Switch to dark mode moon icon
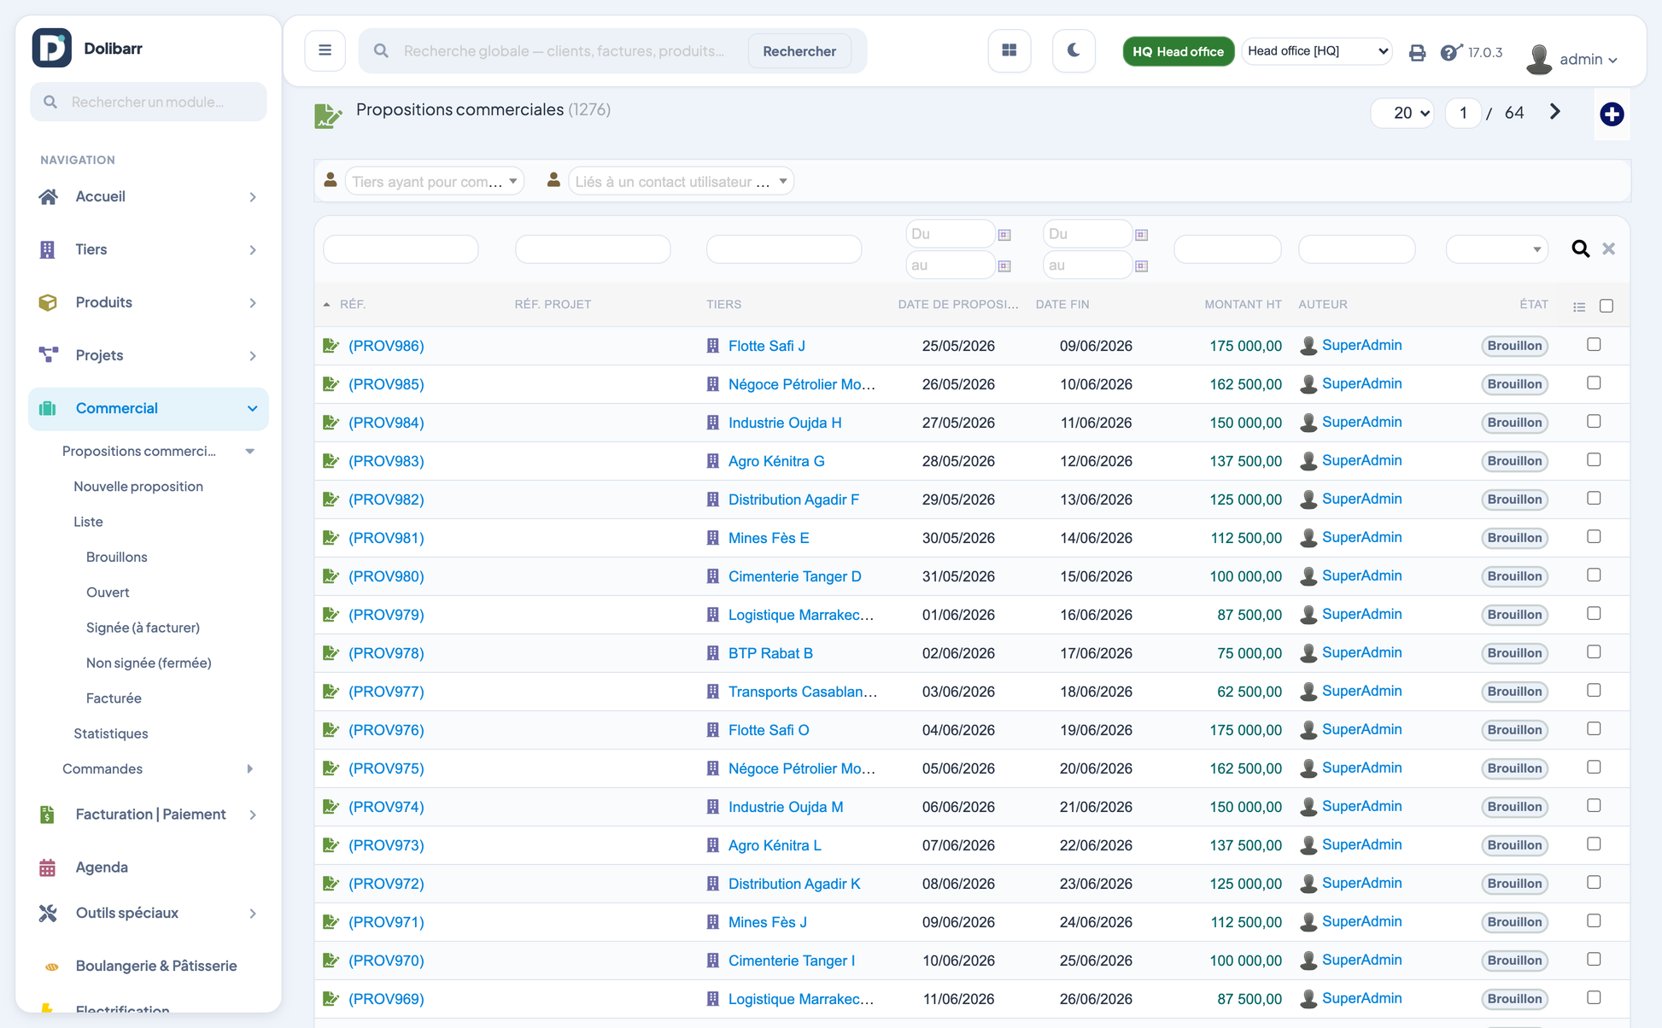Viewport: 1662px width, 1028px height. [x=1074, y=50]
